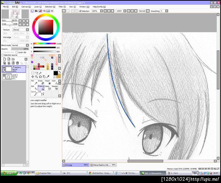Click navigator zoom in button

point(24,21)
